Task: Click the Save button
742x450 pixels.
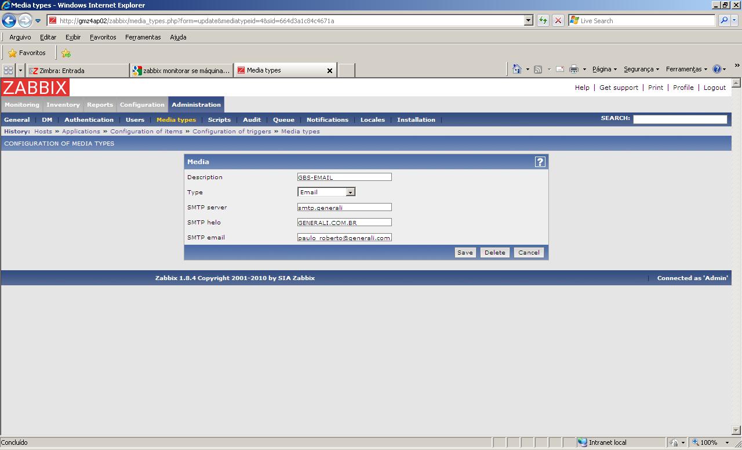Action: [465, 252]
